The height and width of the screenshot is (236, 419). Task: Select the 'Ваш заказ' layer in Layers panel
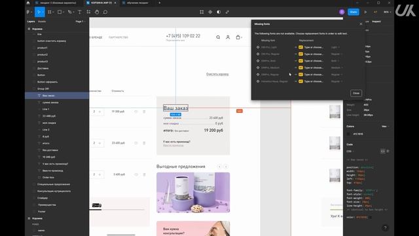(57, 96)
